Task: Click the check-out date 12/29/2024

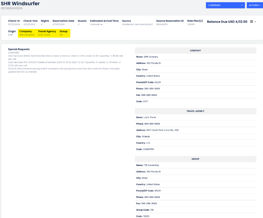Action: tap(29, 24)
